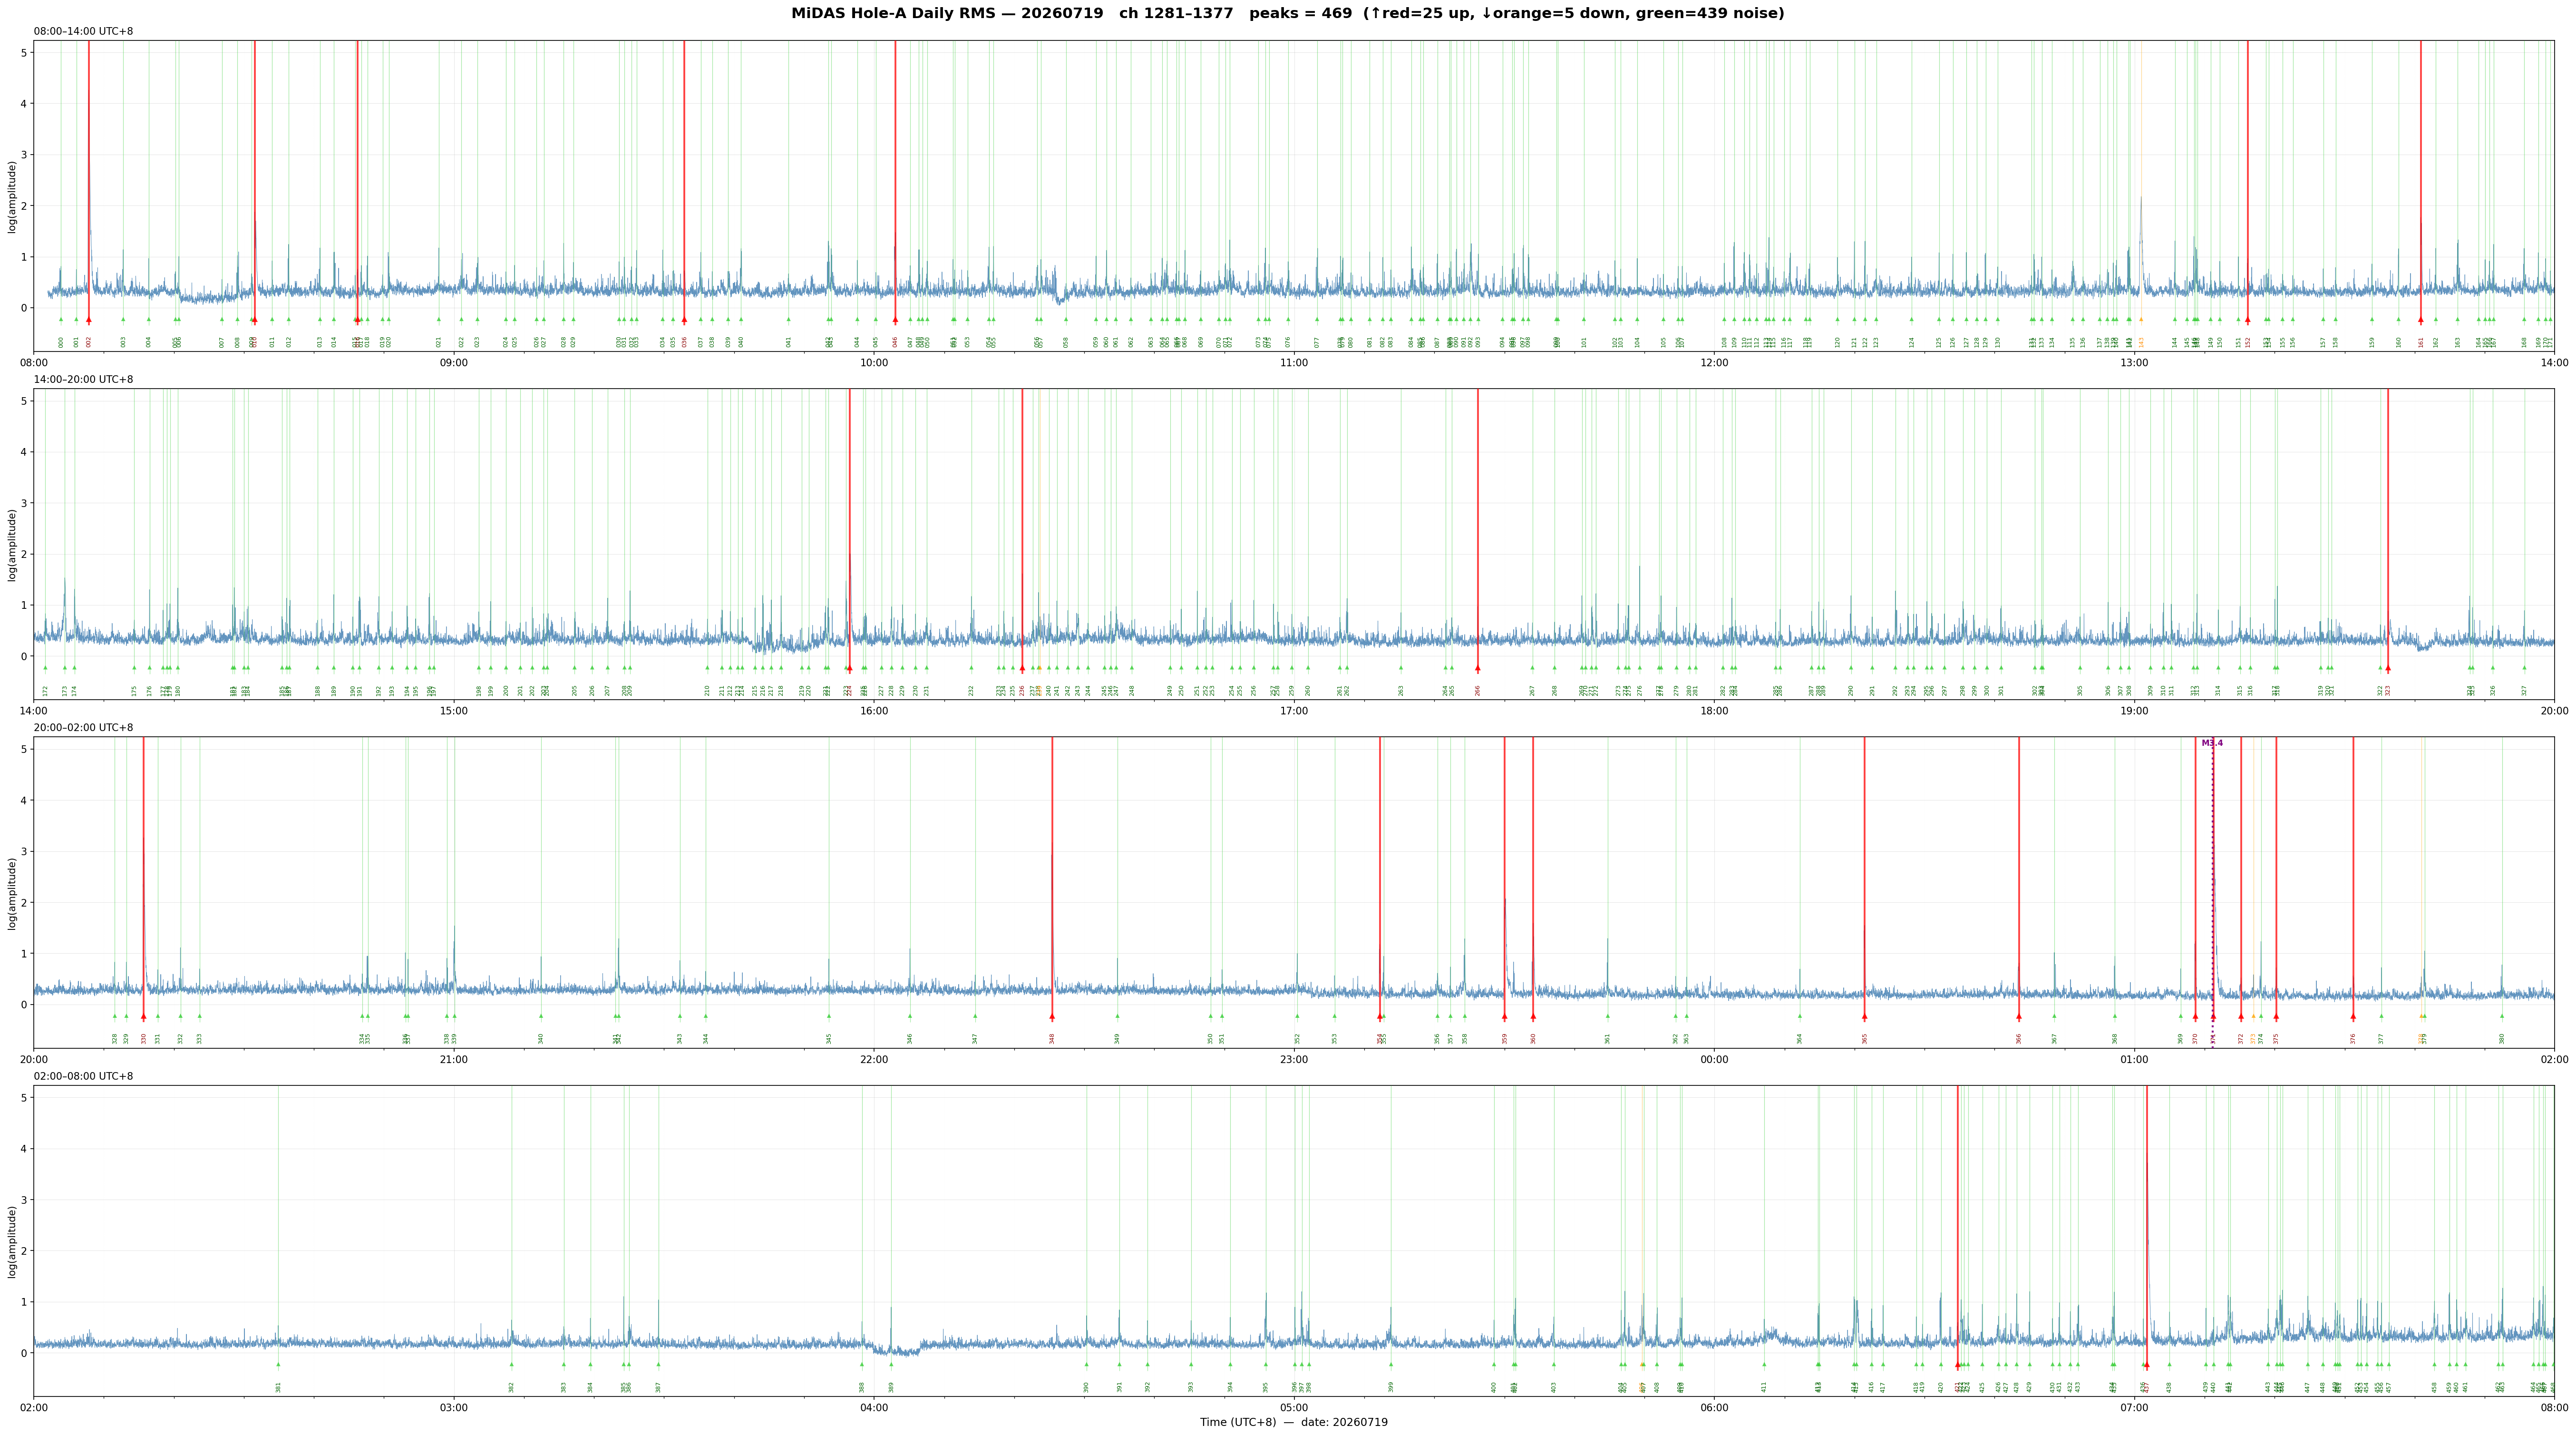Click the green noise peak number 411
This screenshot has height=1435, width=2576.
[1765, 1387]
